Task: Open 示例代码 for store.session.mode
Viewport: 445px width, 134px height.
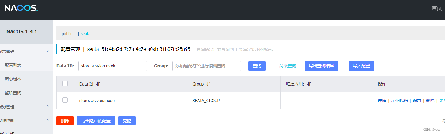Action: click(x=399, y=101)
